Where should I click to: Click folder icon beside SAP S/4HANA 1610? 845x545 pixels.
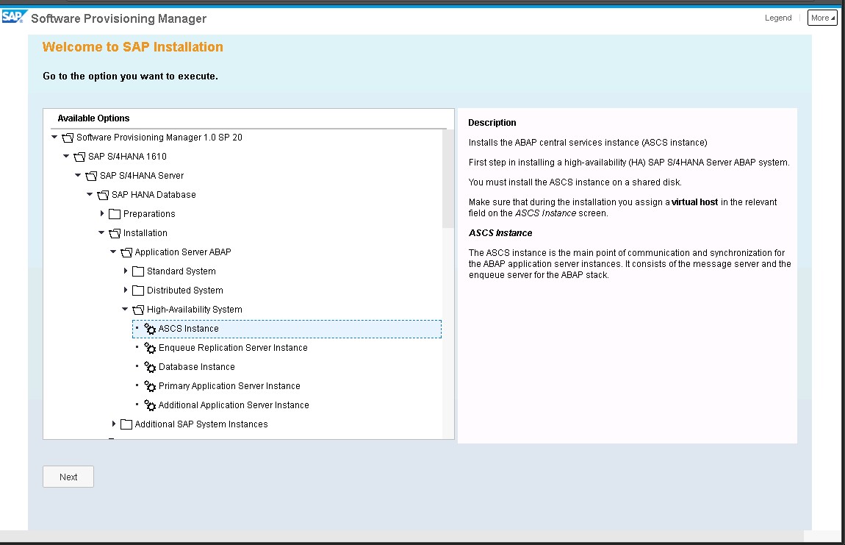point(80,157)
